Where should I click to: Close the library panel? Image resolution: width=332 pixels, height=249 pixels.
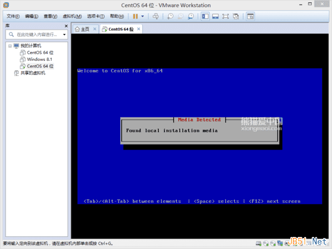[x=66, y=26]
